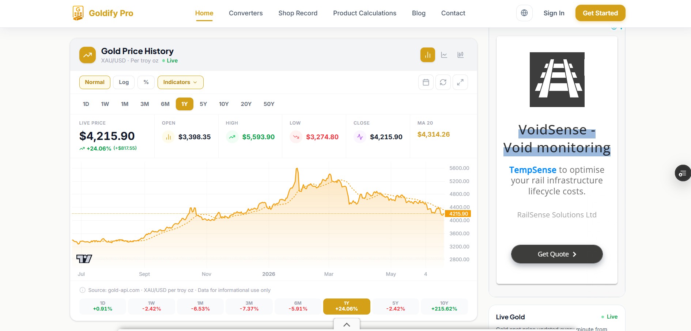The image size is (691, 331).
Task: Click the 6M -5.91% performance tile
Action: tap(298, 306)
